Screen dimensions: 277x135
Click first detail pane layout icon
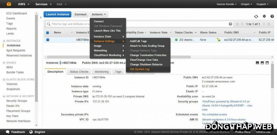(x=258, y=63)
